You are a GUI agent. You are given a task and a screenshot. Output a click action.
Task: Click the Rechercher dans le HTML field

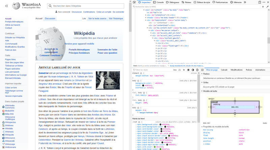click(x=197, y=7)
